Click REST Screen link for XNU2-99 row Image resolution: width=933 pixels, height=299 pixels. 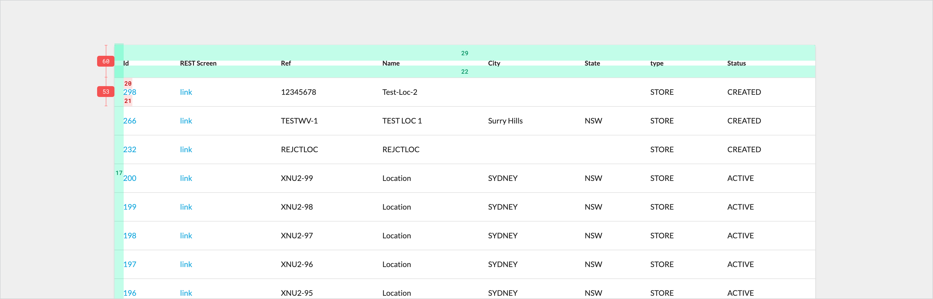click(186, 178)
